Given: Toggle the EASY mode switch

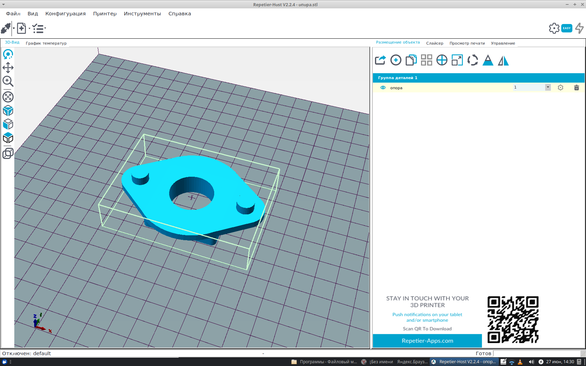Looking at the screenshot, I should (566, 28).
